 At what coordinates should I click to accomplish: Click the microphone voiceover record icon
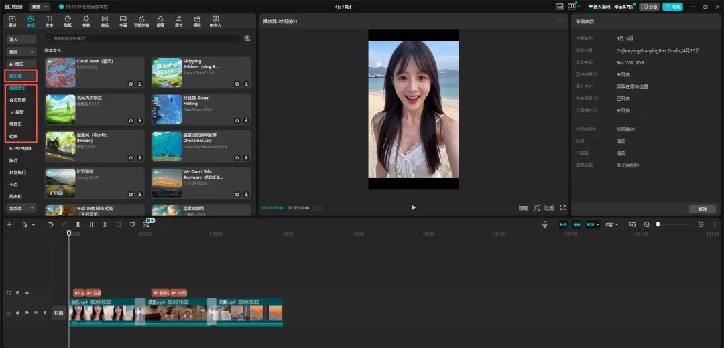(x=545, y=224)
